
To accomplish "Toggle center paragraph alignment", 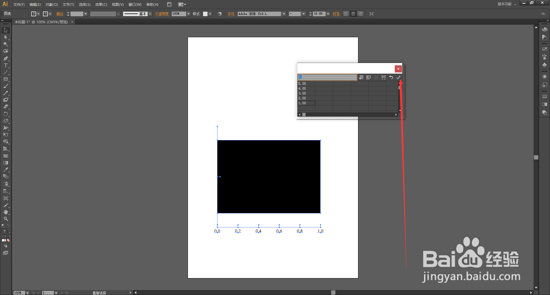I will [353, 13].
